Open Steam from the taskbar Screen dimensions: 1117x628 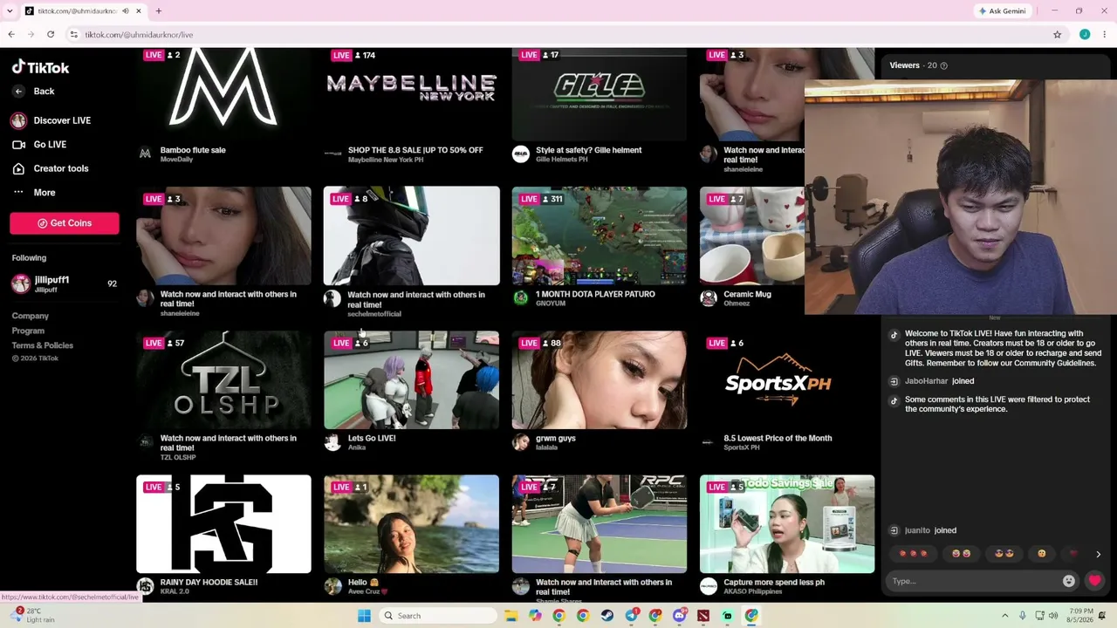pos(607,616)
